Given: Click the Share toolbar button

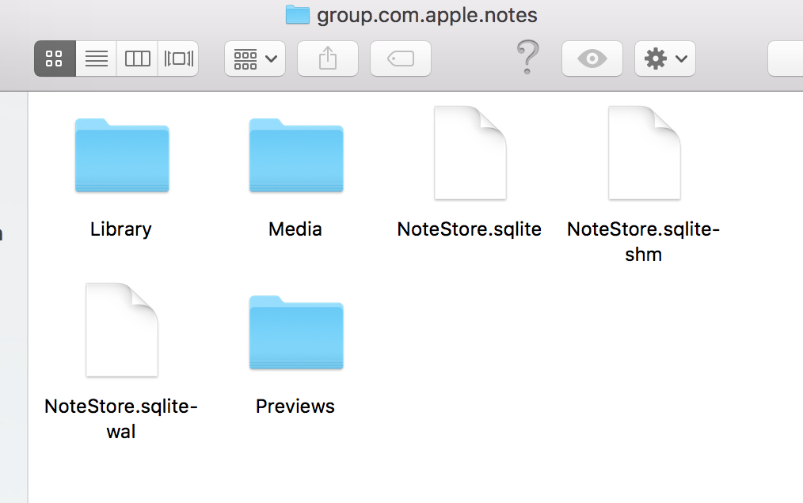Looking at the screenshot, I should click(328, 59).
